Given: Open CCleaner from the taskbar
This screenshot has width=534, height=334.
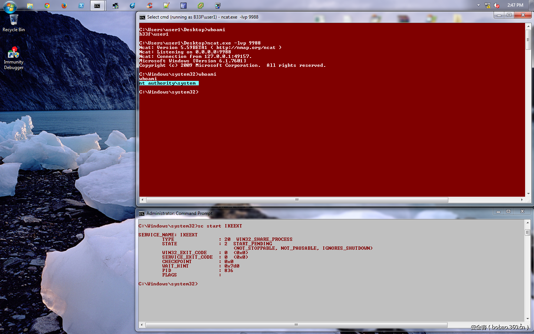Looking at the screenshot, I should (x=149, y=6).
